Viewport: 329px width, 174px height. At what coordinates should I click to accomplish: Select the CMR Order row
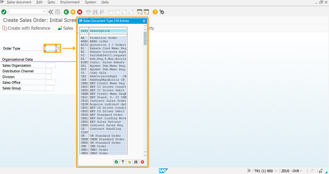(x=103, y=146)
